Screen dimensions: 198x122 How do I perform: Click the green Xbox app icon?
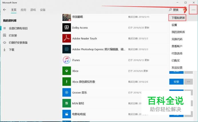(x=67, y=71)
